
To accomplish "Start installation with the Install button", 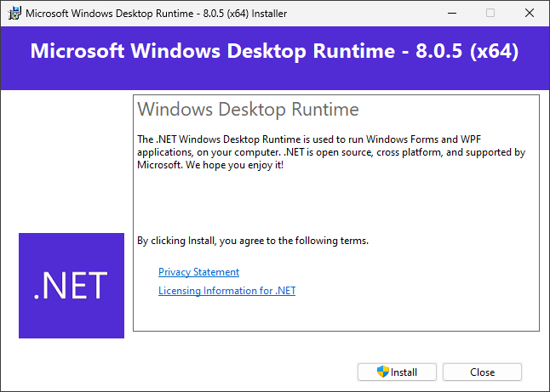I will pos(397,372).
